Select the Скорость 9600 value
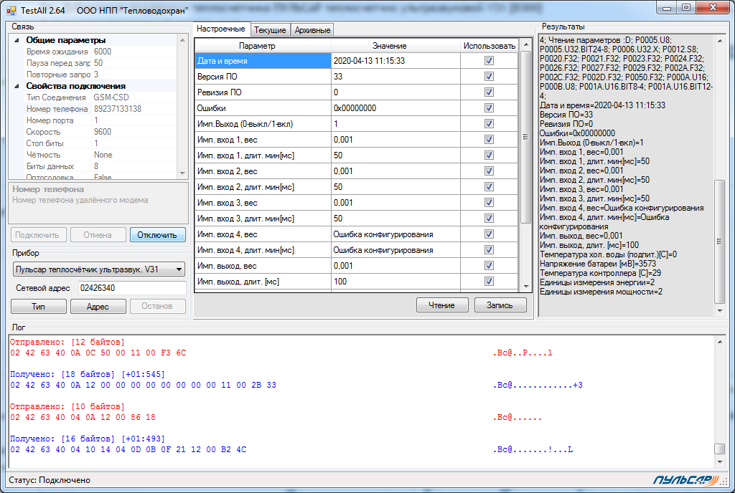 point(134,132)
